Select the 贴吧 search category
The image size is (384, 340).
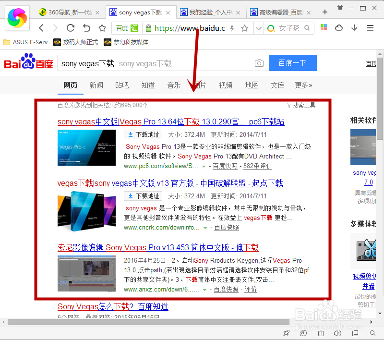point(122,85)
